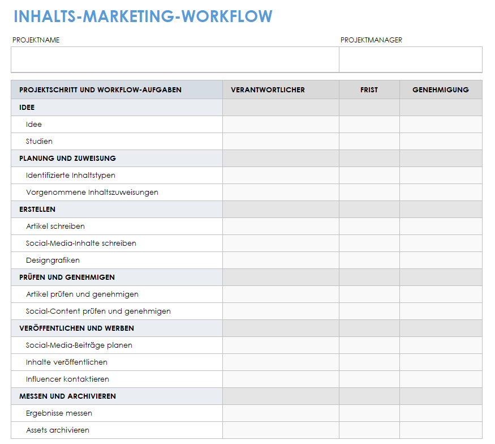Select the IDEE section heading row
The image size is (495, 444).
pyautogui.click(x=247, y=108)
